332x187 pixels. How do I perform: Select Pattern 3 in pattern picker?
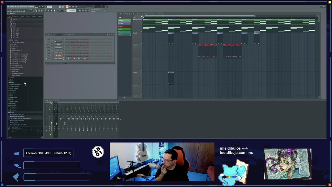[x=125, y=26]
